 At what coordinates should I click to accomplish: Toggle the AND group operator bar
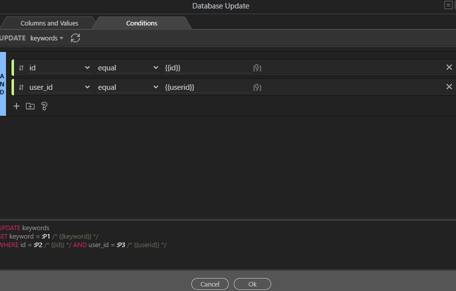click(2, 84)
